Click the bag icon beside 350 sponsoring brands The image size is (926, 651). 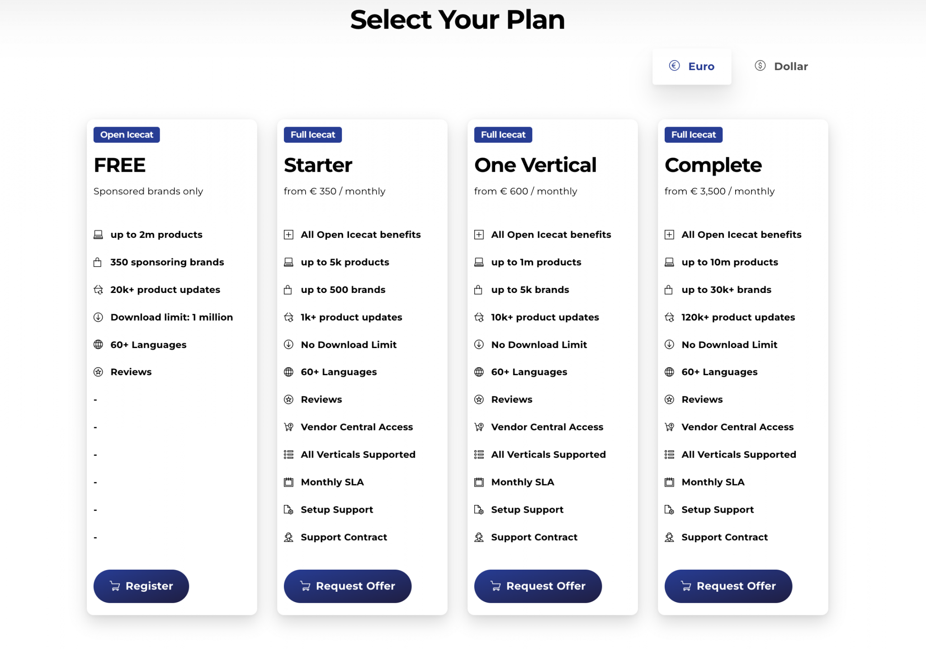pyautogui.click(x=98, y=262)
